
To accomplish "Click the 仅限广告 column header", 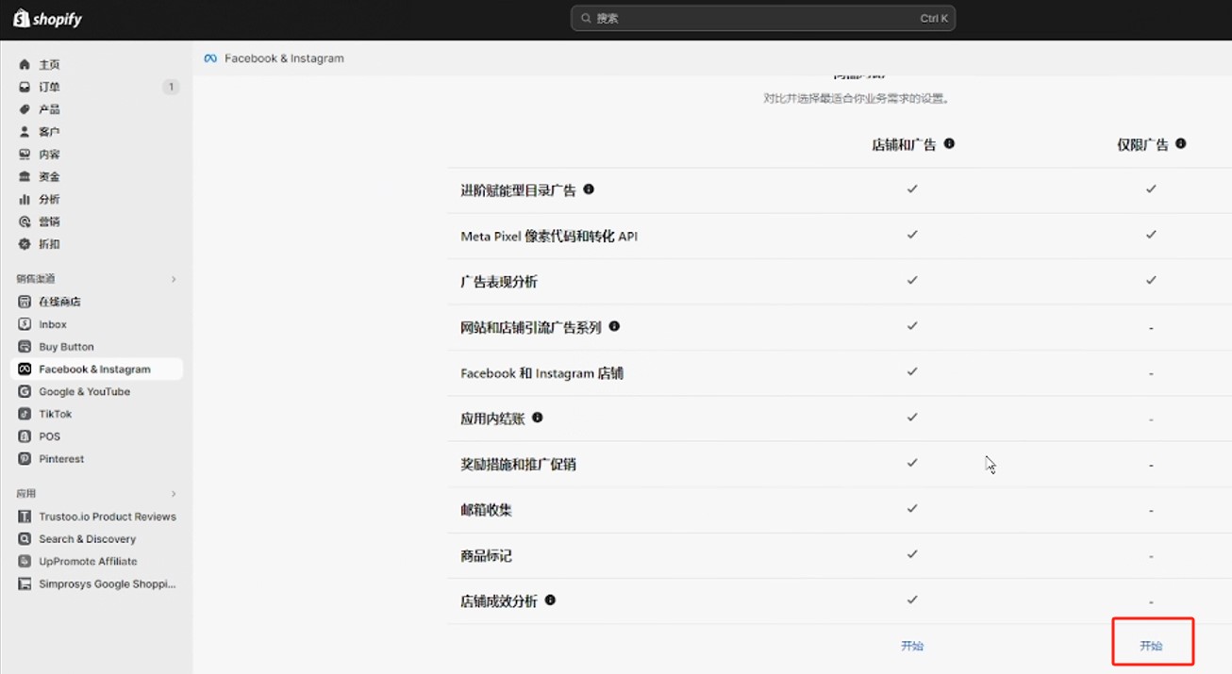I will 1143,145.
